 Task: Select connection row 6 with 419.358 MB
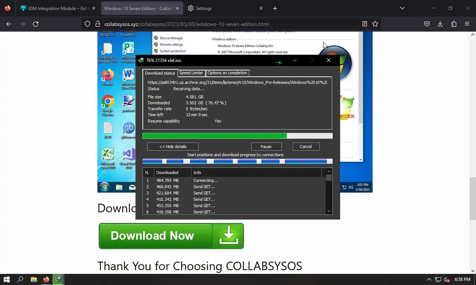tap(234, 212)
